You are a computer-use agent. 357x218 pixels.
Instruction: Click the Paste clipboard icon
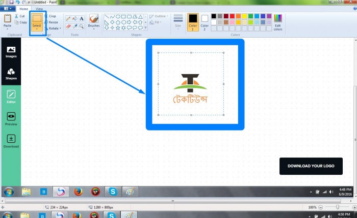[x=7, y=19]
